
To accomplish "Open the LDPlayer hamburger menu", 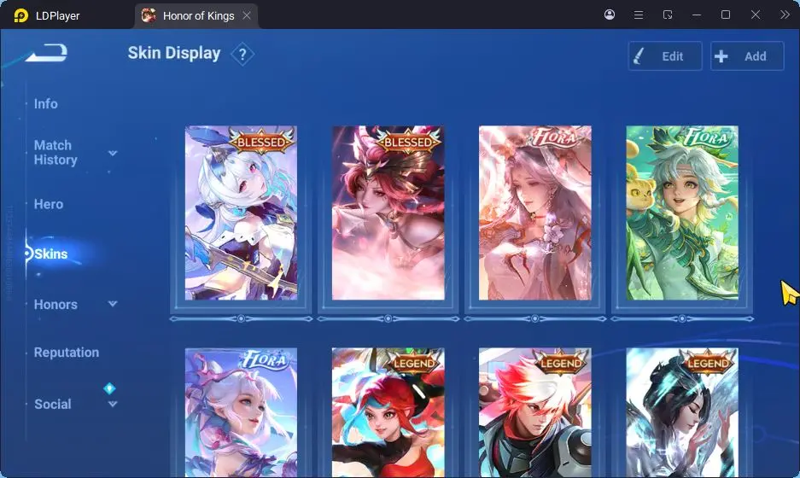I will (x=639, y=15).
